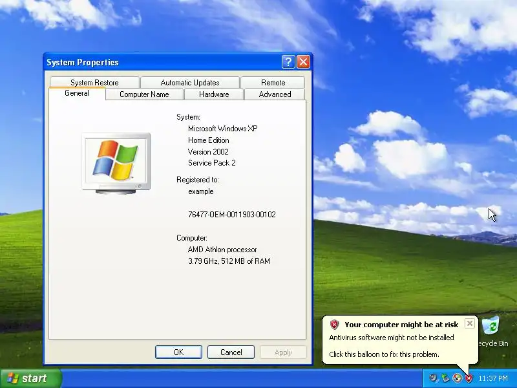Screen dimensions: 517x388
Task: Click 'Your computer might be at risk' heading
Action: pos(401,325)
